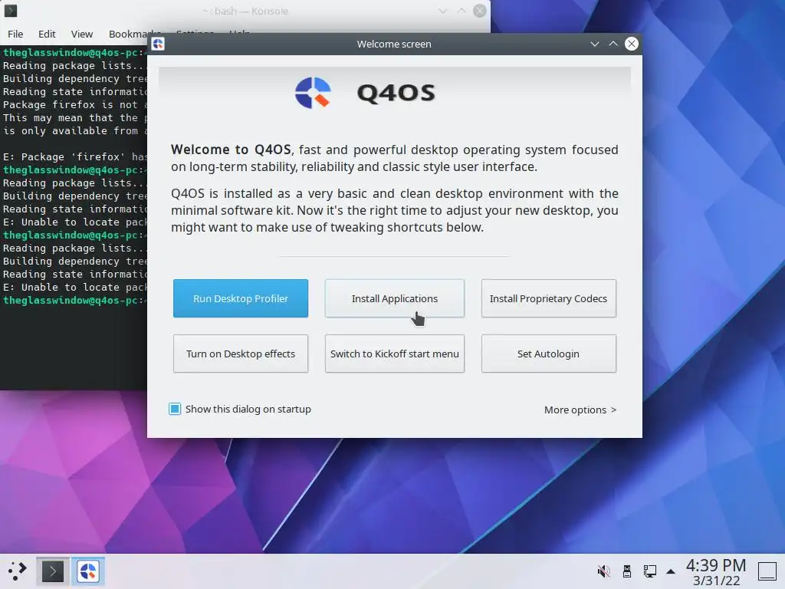Close the Welcome screen dialog
This screenshot has height=589, width=785.
632,44
